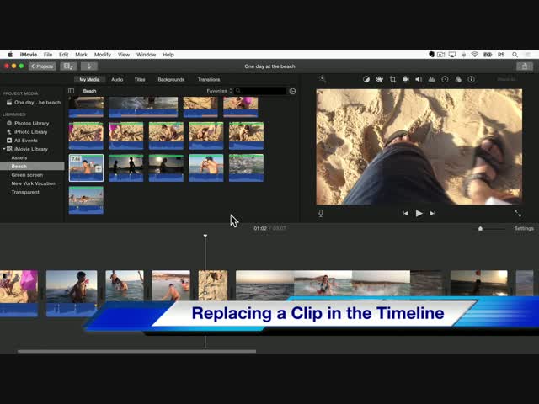
Task: Click the magic wand enhance icon
Action: [x=322, y=79]
